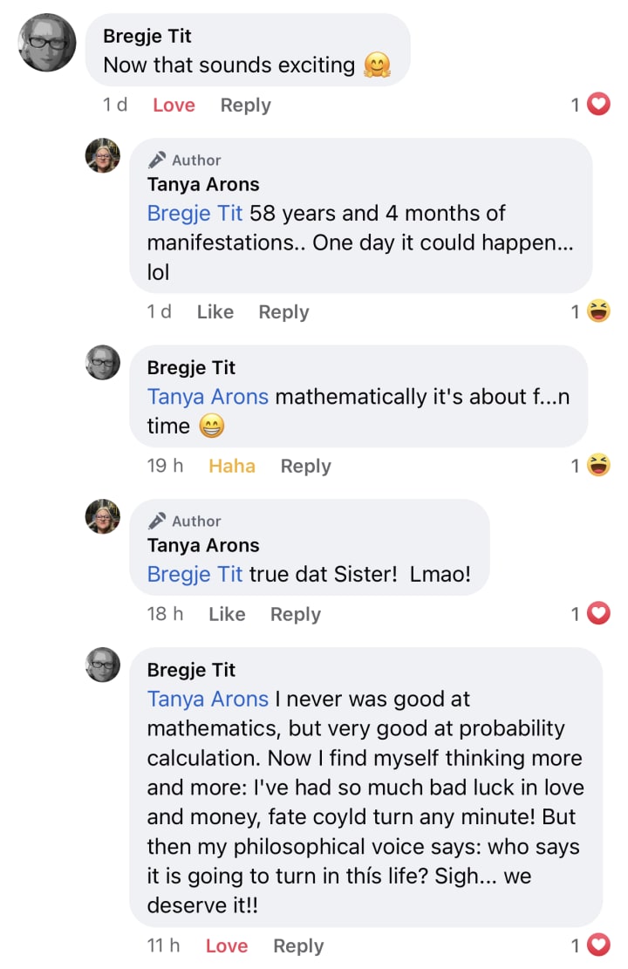Like the '58 years and 4 months' comment
Viewport: 628px width, 969px height.
[x=215, y=312]
